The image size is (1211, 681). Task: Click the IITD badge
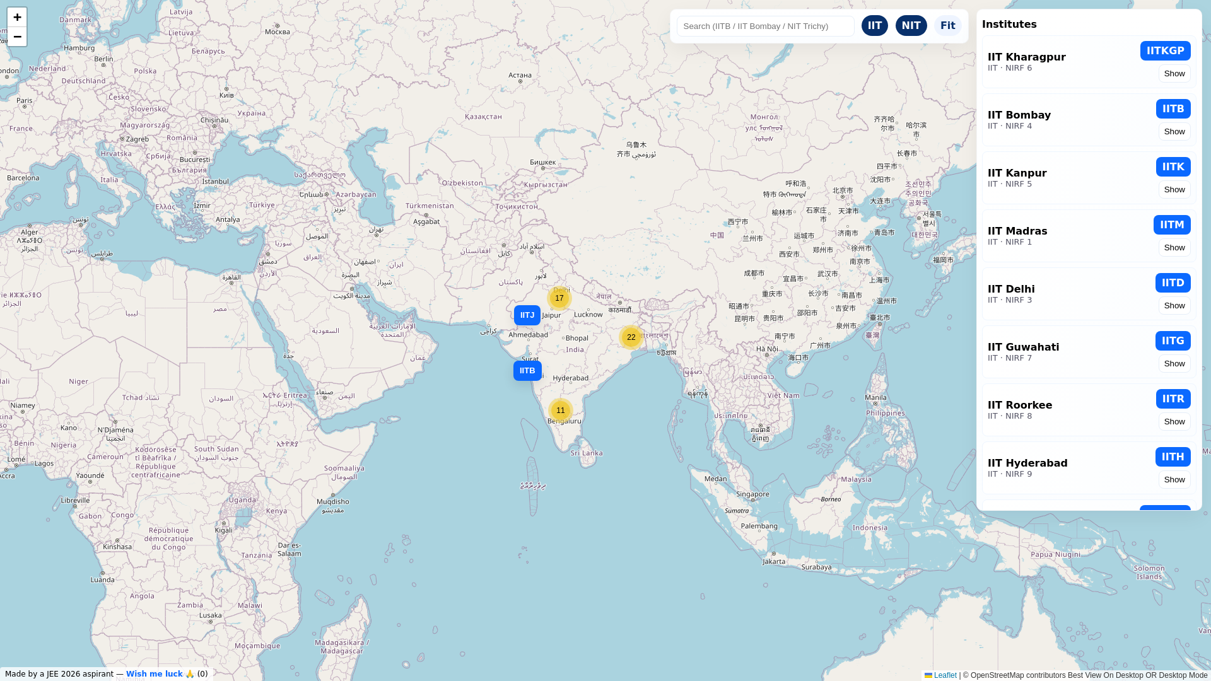[x=1173, y=283]
